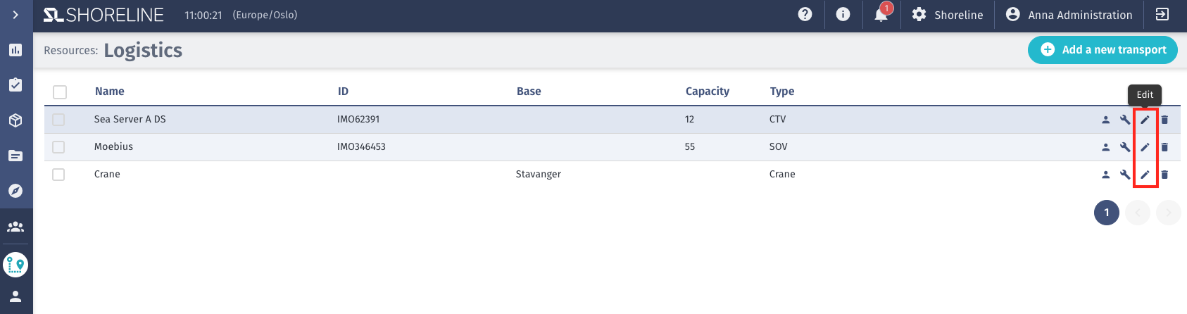Open the person icon for Sea Server A DS

coord(1105,120)
